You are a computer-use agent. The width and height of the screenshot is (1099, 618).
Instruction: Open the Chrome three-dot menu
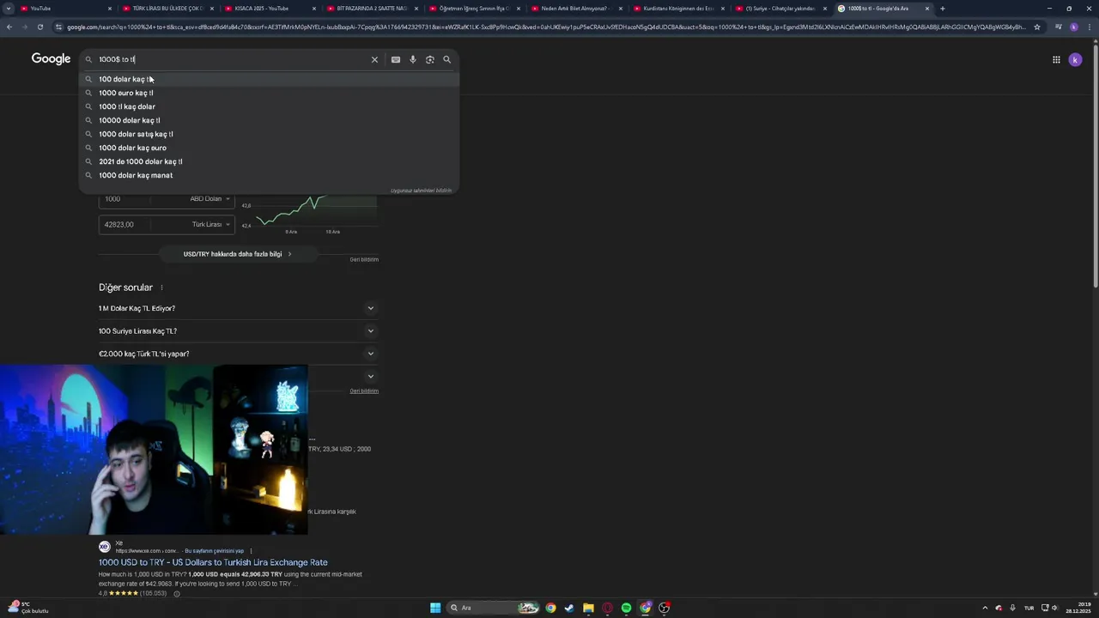point(1090,27)
